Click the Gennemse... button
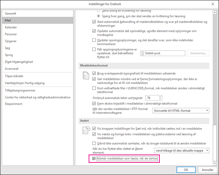This screenshot has height=175, width=219. (x=198, y=53)
